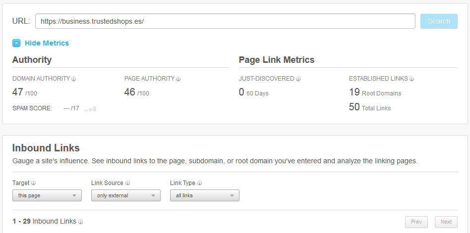This screenshot has width=470, height=233.
Task: Click the Inbound Links count info icon
Action: pos(80,222)
